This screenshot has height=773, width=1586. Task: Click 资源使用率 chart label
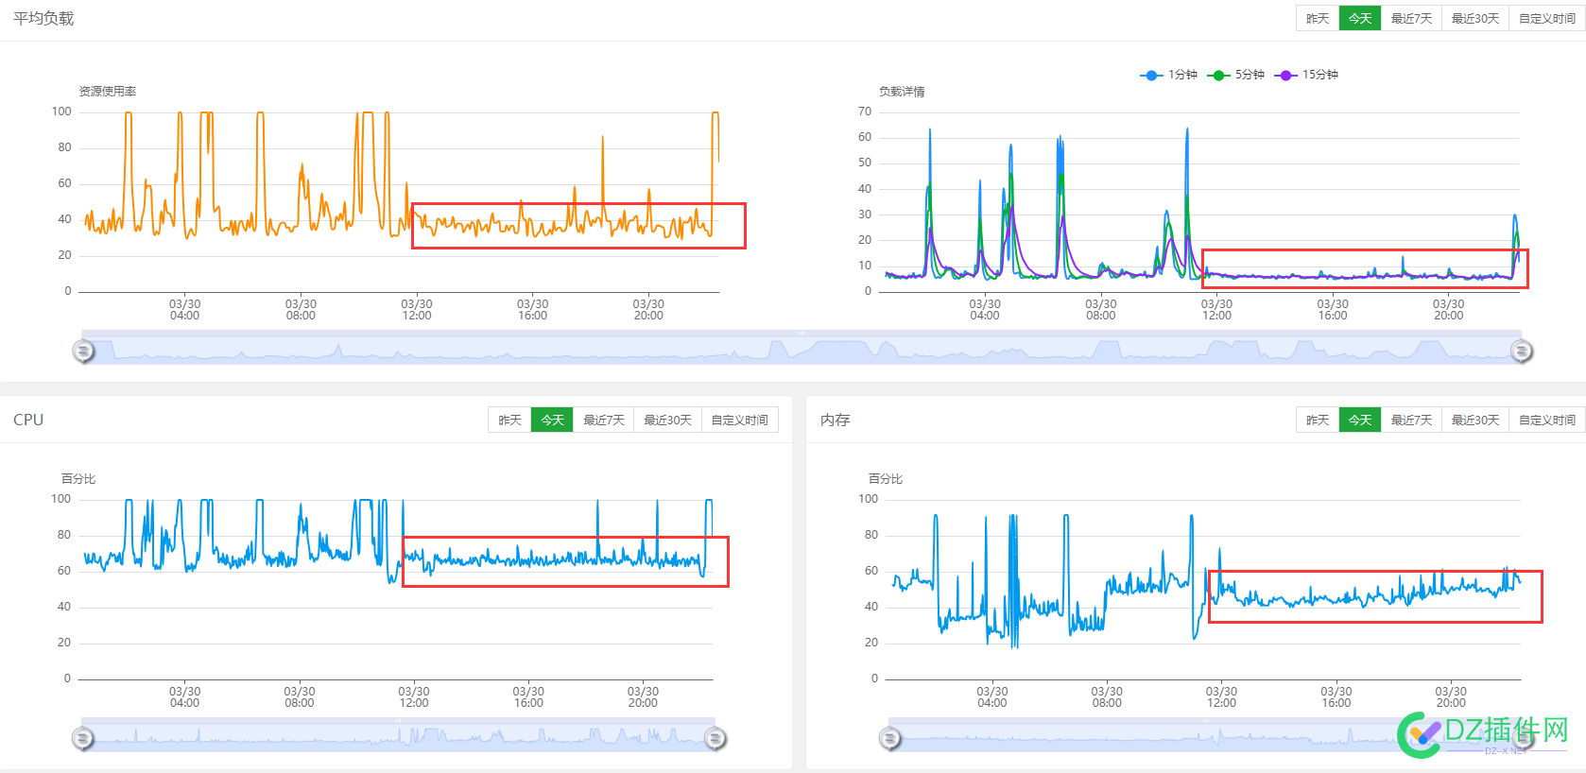pos(108,92)
